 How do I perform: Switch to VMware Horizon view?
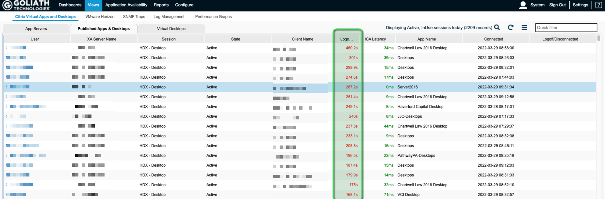tap(100, 17)
